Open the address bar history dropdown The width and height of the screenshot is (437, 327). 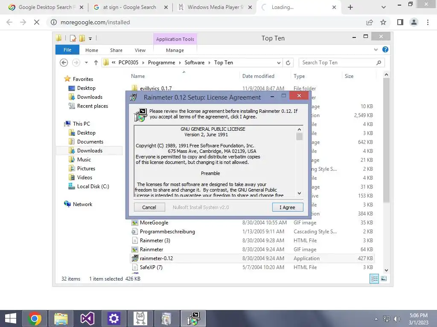click(279, 63)
